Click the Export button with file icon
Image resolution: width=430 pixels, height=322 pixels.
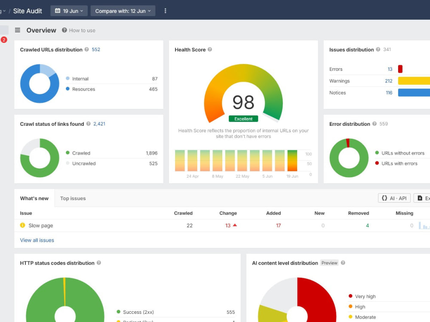pyautogui.click(x=422, y=198)
